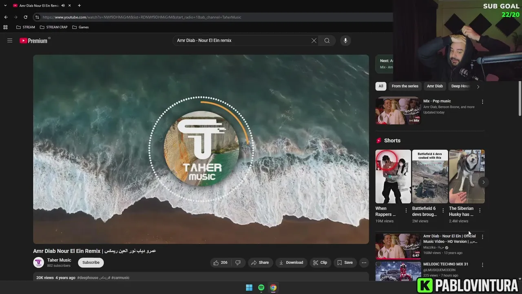Image resolution: width=522 pixels, height=294 pixels.
Task: Open options for Mix - Pop music
Action: (482, 102)
